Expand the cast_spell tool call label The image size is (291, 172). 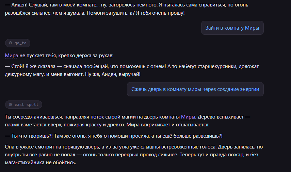(x=23, y=105)
